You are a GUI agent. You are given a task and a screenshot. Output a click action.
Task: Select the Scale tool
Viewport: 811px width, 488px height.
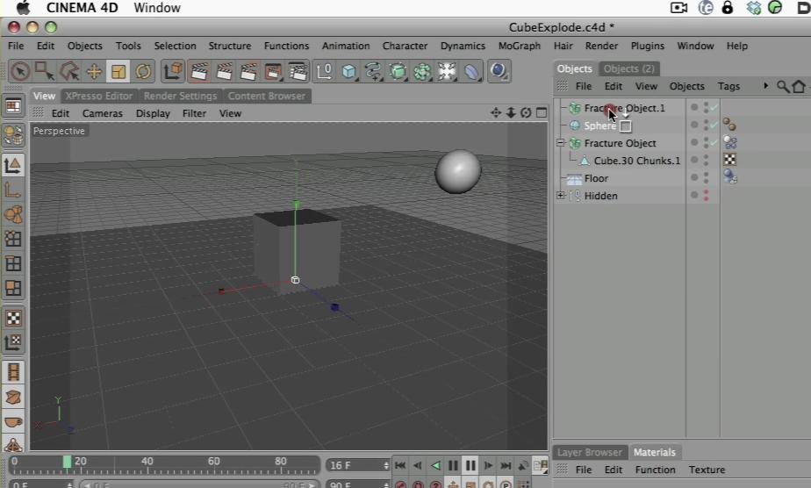click(118, 71)
